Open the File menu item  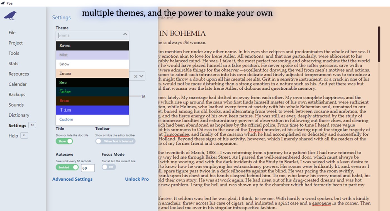coord(12,33)
